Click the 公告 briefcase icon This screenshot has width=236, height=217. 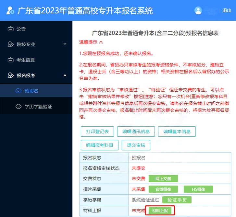tap(10, 29)
